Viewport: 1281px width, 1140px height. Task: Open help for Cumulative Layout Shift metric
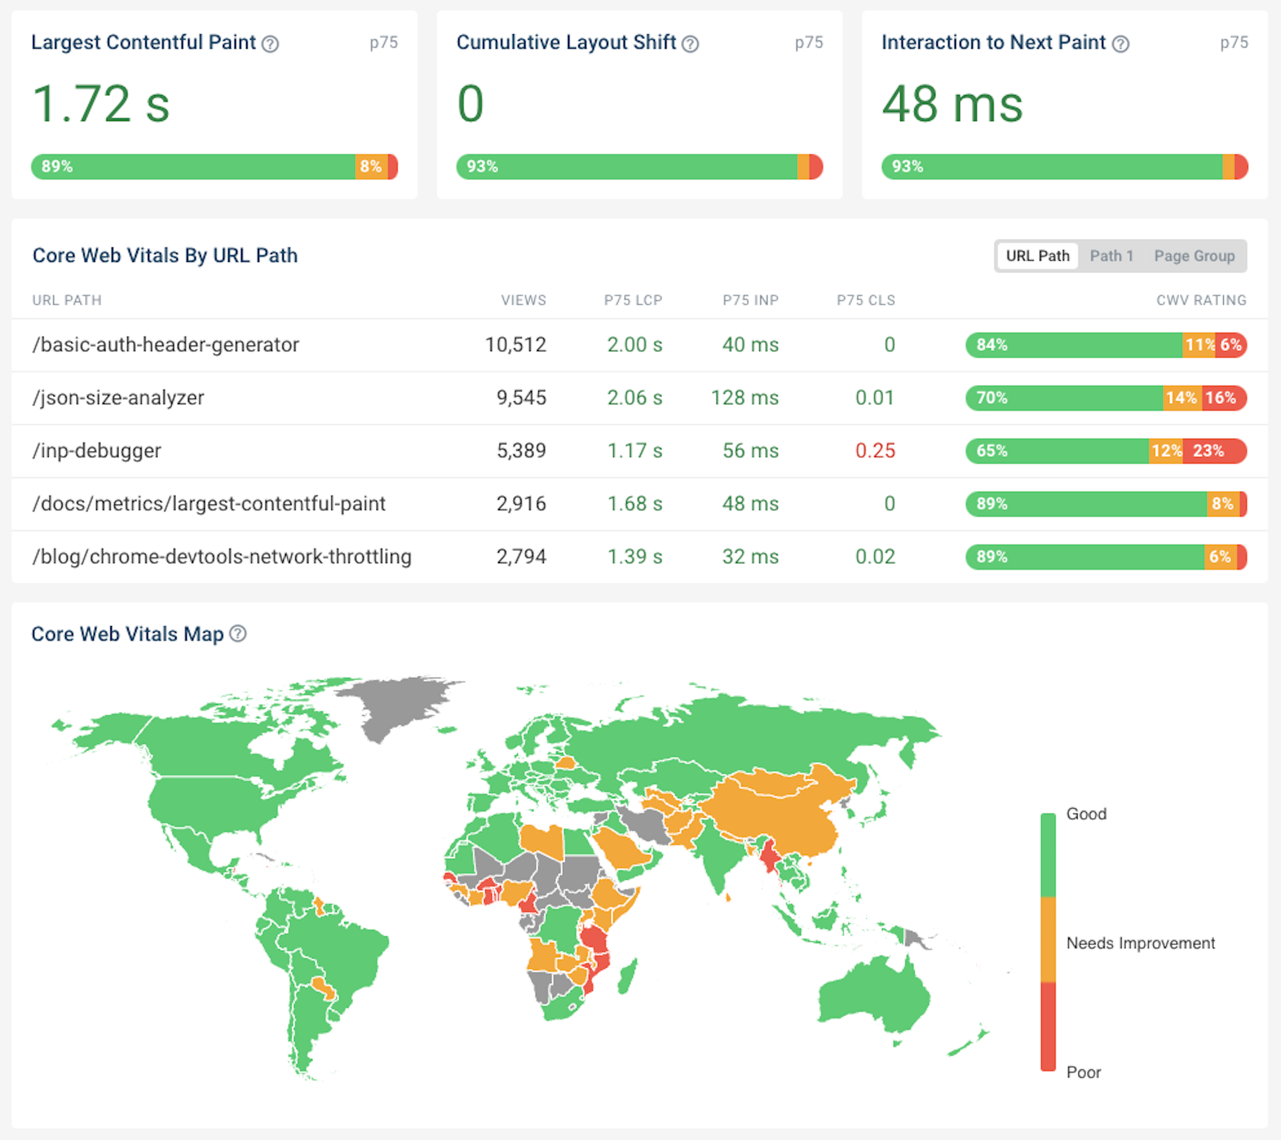pyautogui.click(x=690, y=44)
